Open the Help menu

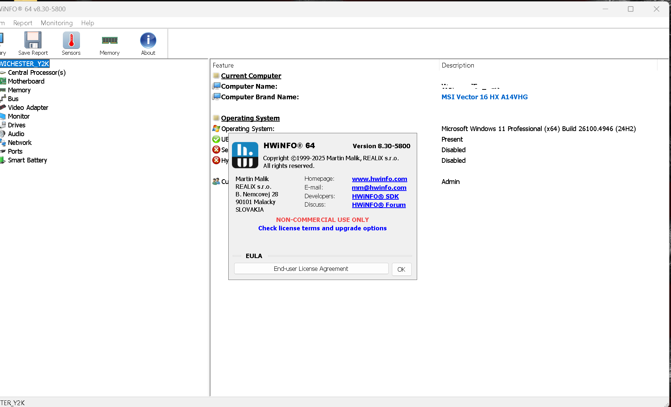pos(88,23)
